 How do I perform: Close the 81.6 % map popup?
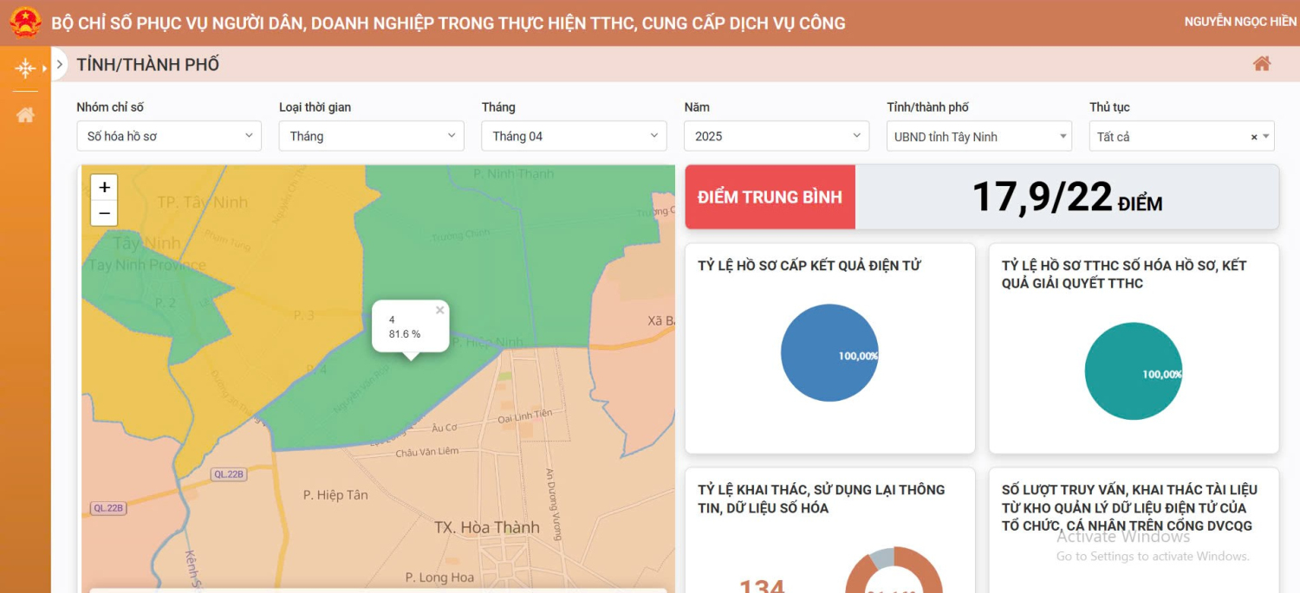tap(439, 310)
